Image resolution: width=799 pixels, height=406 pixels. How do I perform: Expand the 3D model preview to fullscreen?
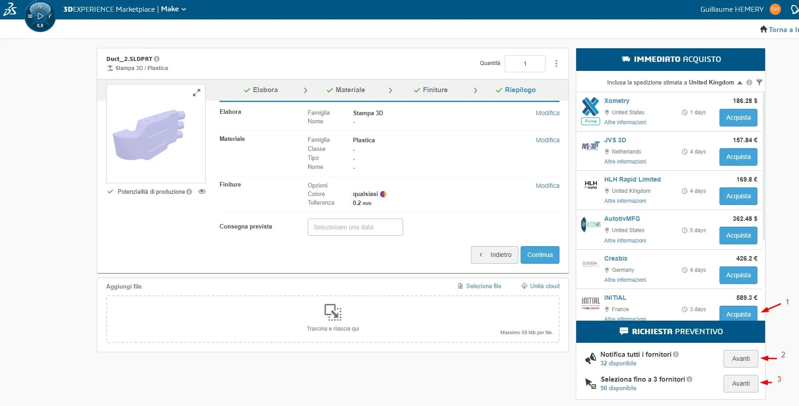point(197,93)
